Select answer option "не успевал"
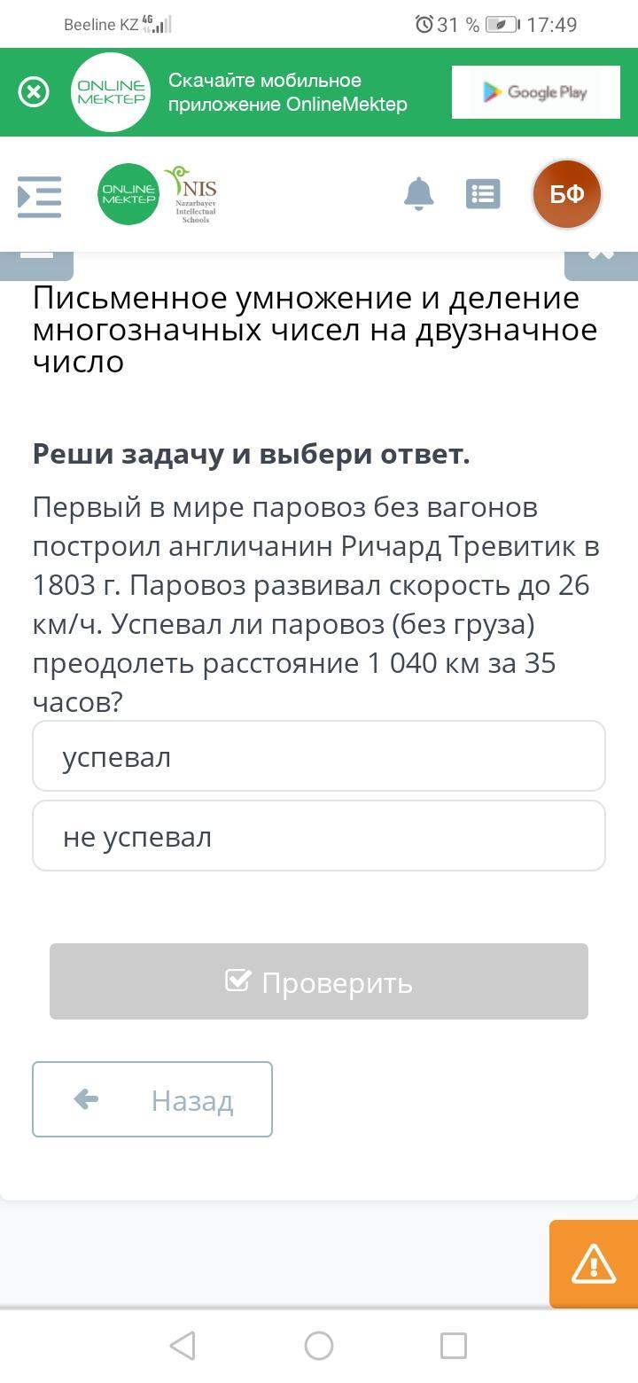 319,836
